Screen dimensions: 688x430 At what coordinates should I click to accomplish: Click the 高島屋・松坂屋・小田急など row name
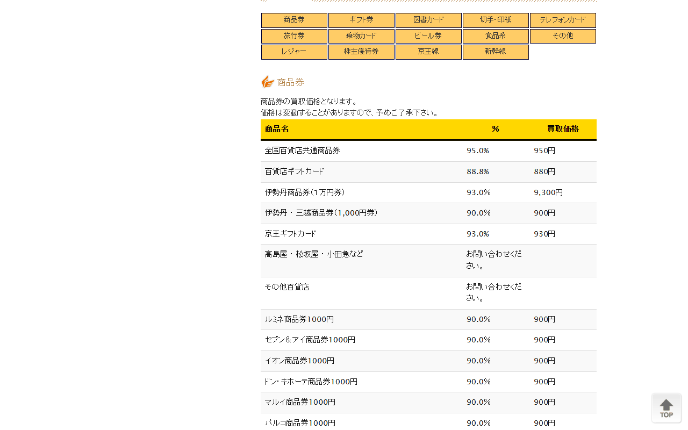pos(314,254)
